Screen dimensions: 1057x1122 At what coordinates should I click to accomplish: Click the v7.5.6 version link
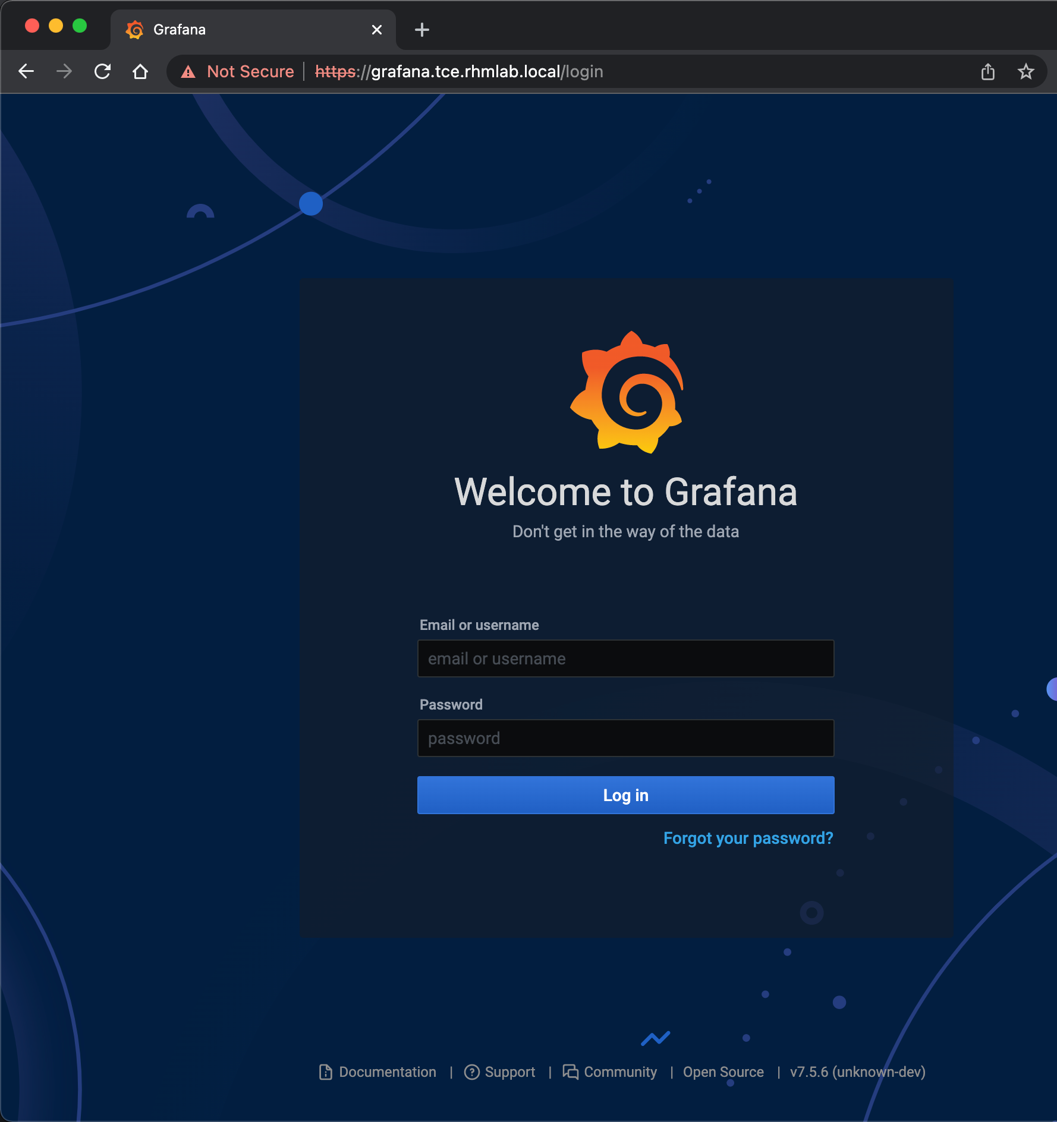tap(858, 1072)
